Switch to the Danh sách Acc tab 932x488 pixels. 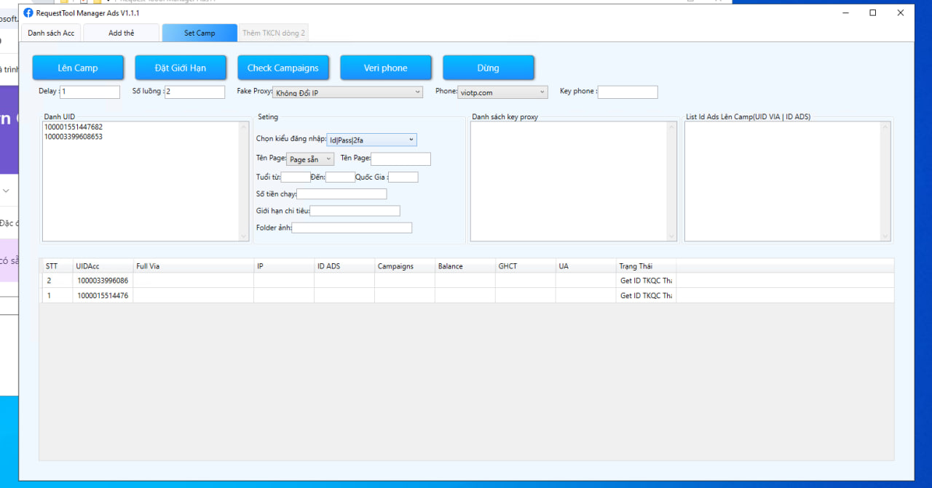tap(51, 33)
